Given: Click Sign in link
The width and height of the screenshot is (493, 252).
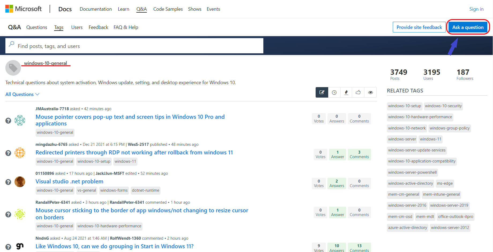Looking at the screenshot, I should pos(476,9).
